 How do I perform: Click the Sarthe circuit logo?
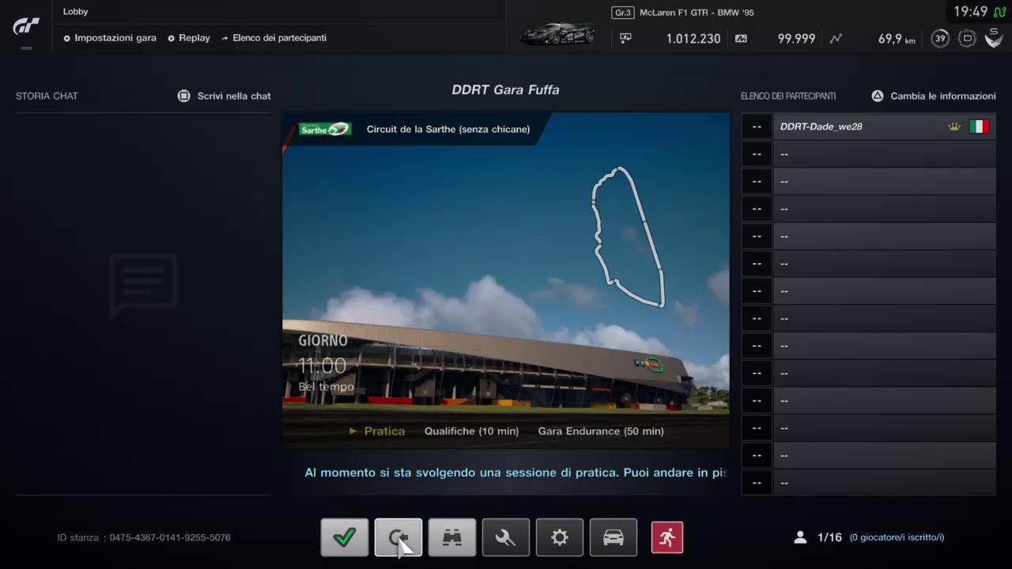[325, 129]
